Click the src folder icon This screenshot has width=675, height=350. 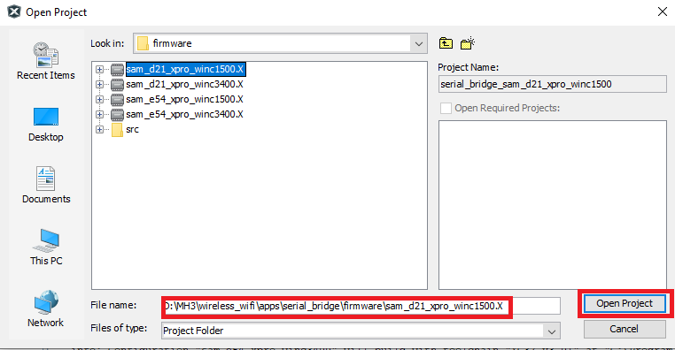[x=117, y=129]
